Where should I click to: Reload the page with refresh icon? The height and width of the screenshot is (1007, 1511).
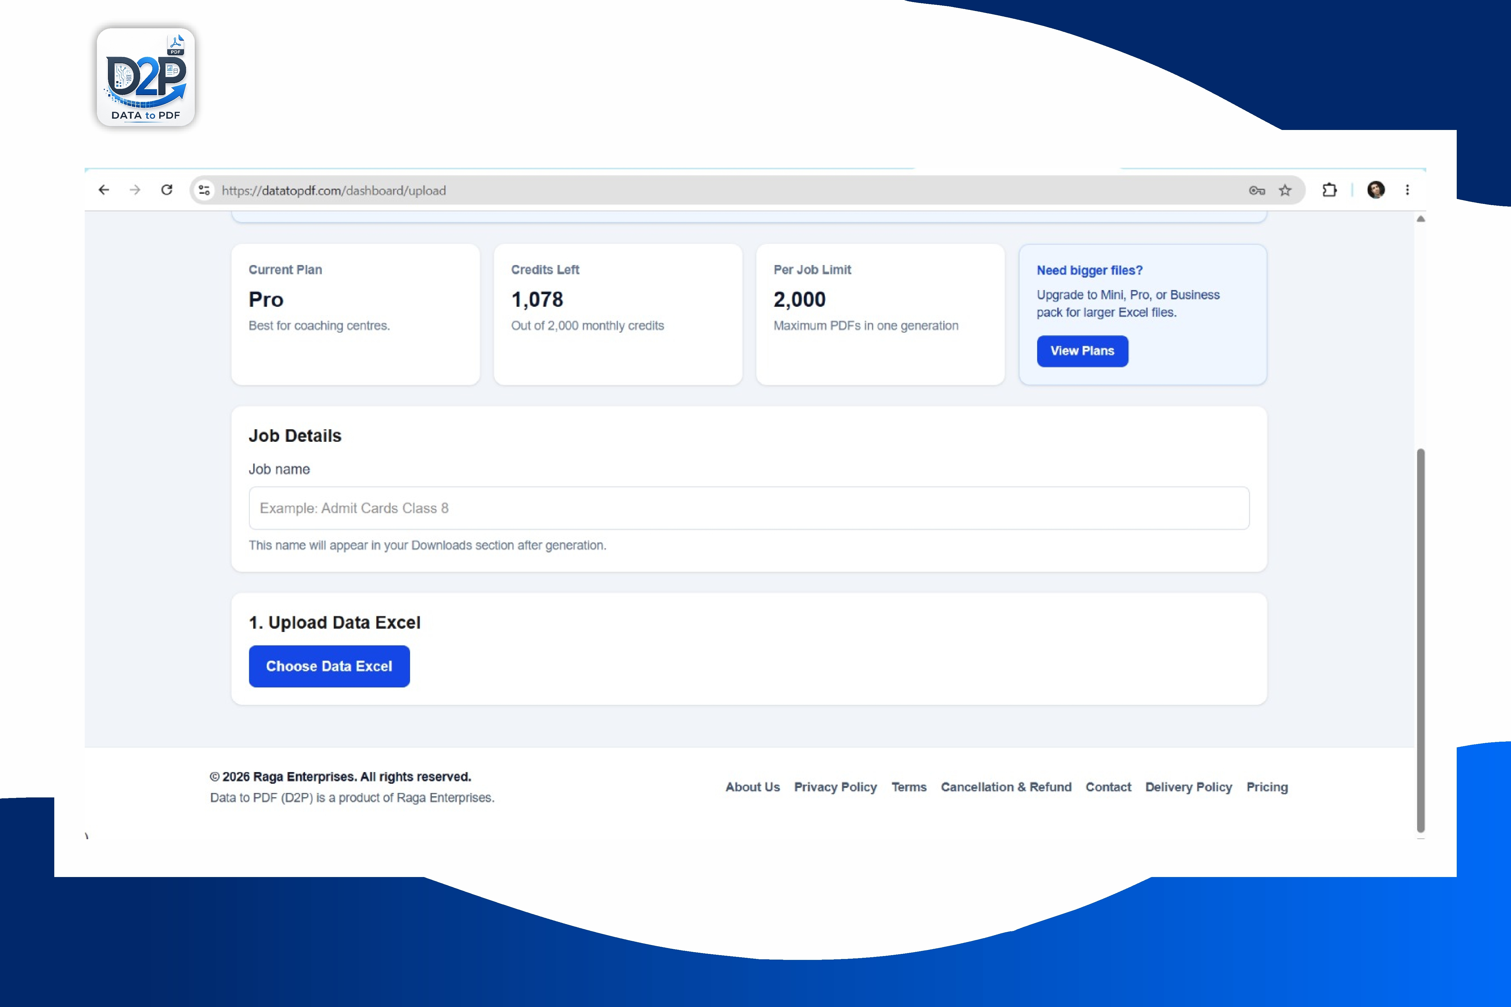pyautogui.click(x=167, y=190)
